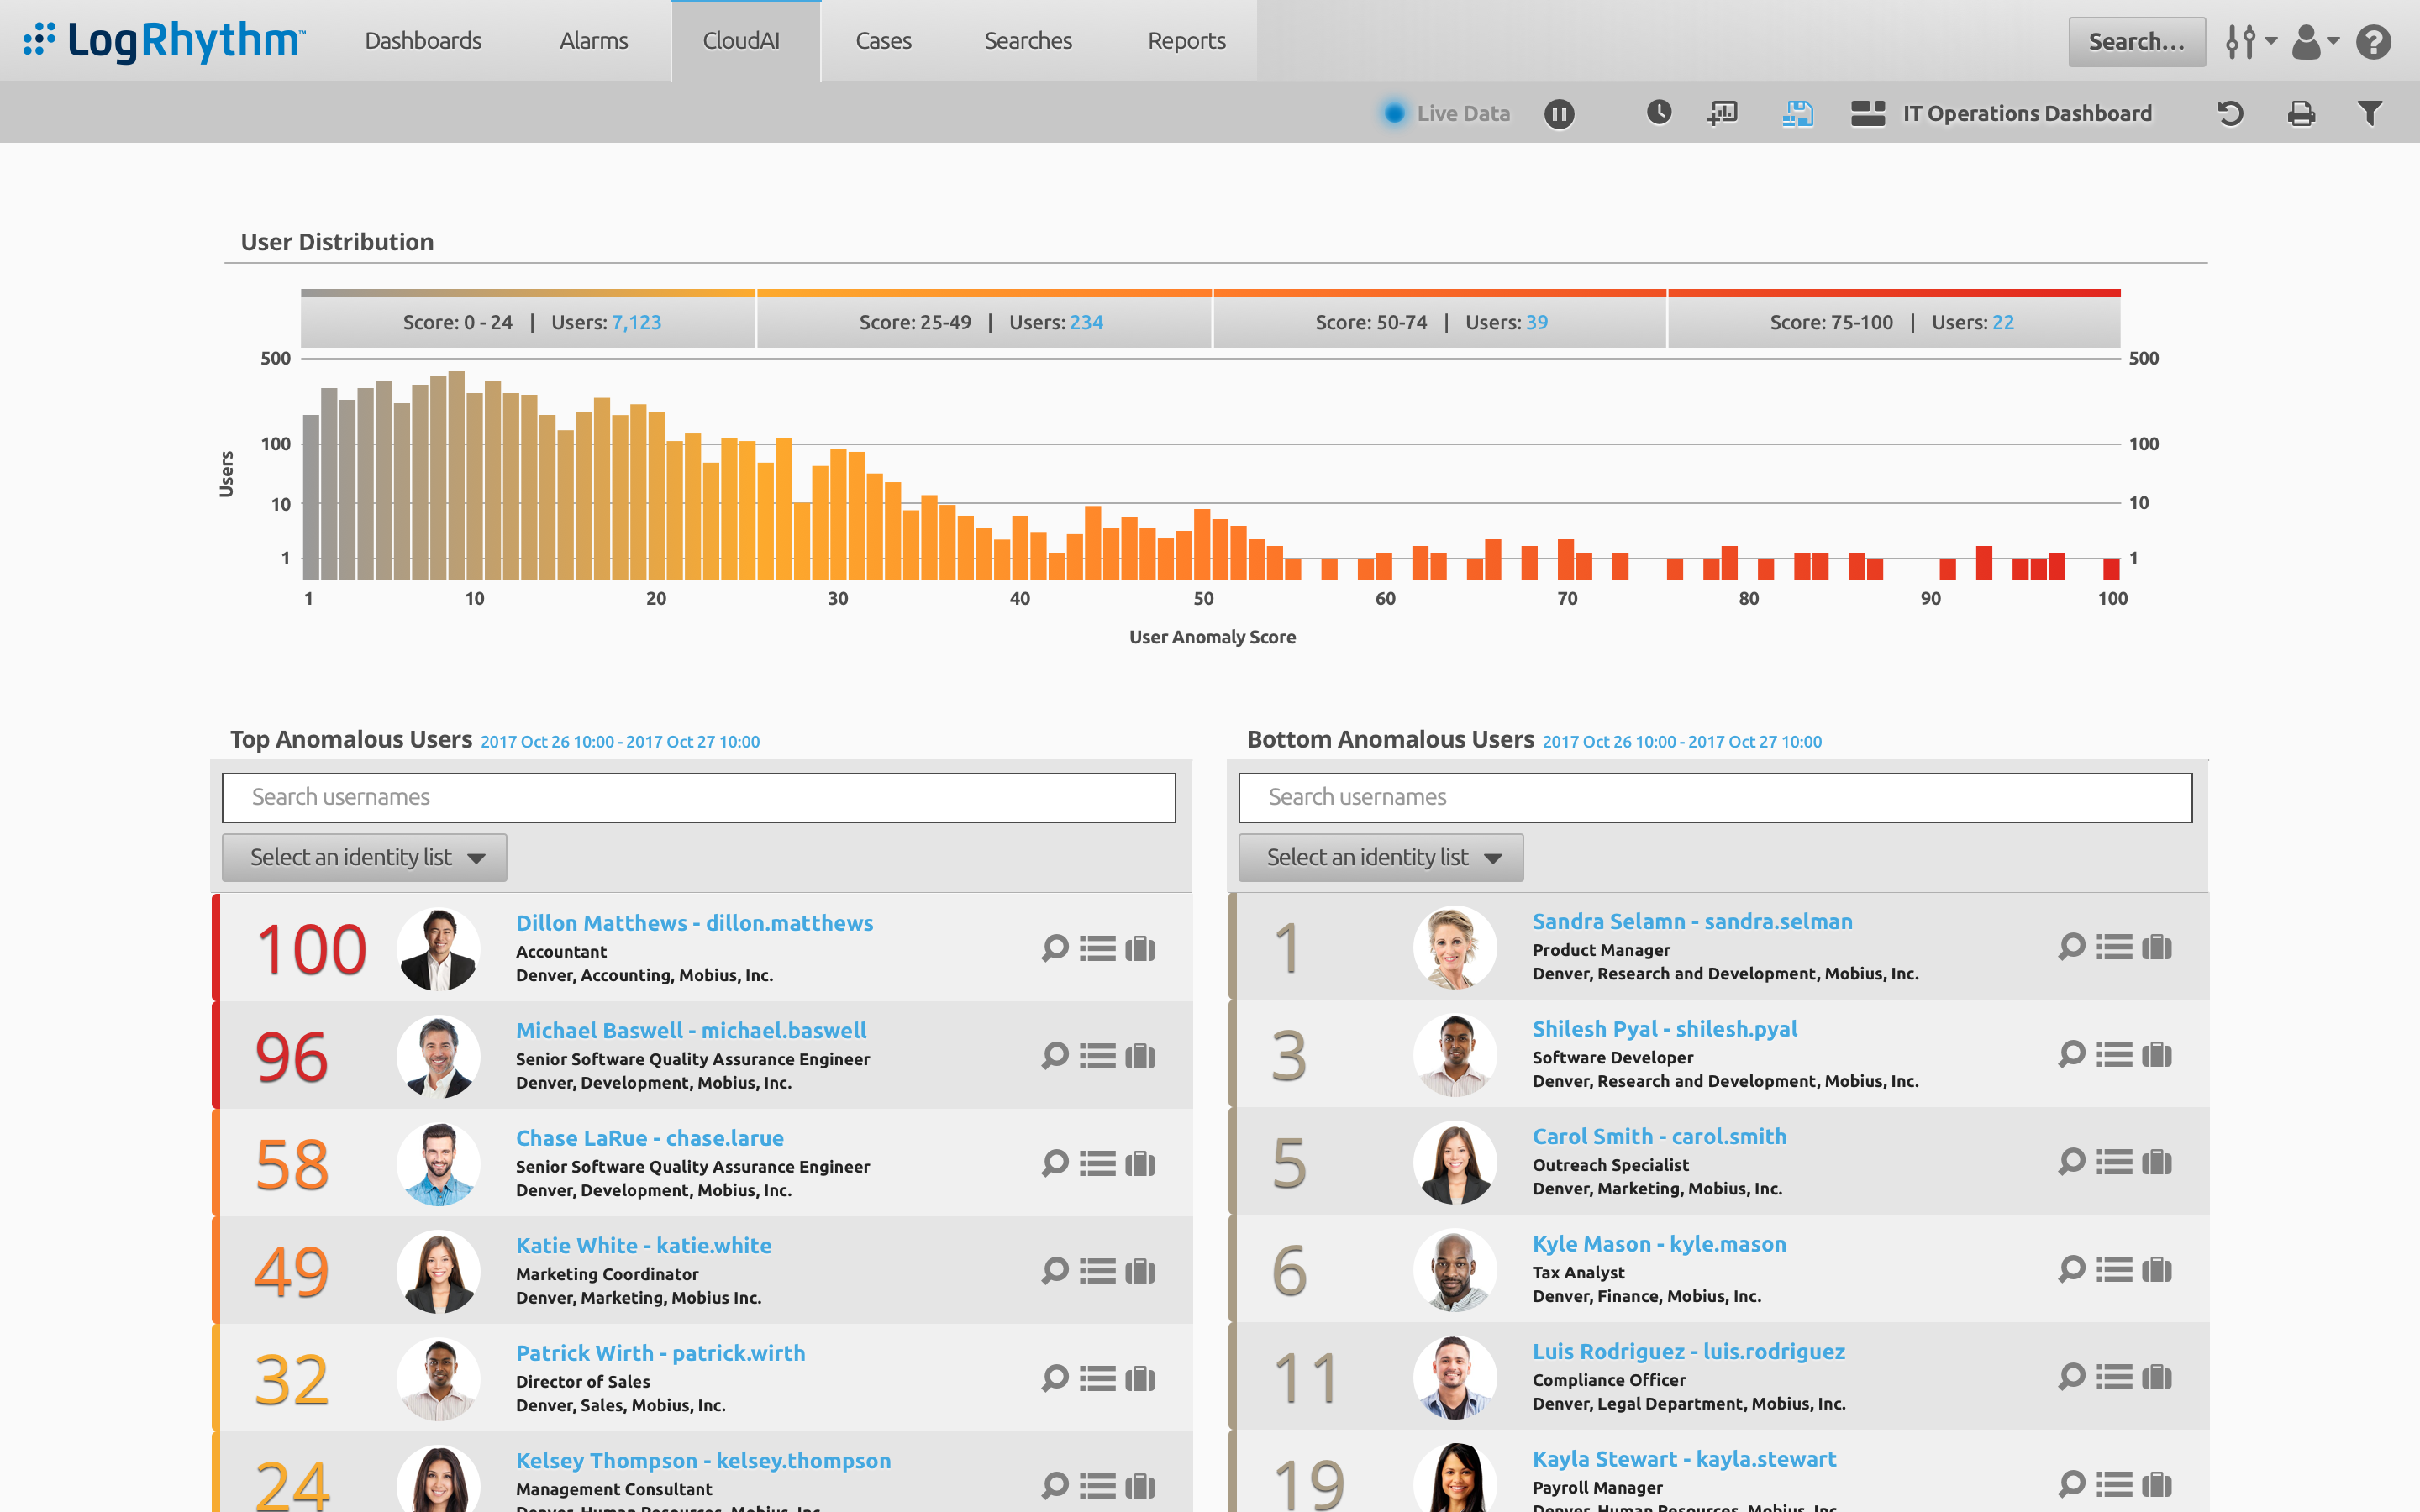Switch to the Alarms tab
Viewport: 2420px width, 1512px height.
coord(594,41)
